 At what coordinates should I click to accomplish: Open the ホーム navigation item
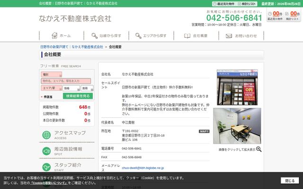click(x=62, y=36)
